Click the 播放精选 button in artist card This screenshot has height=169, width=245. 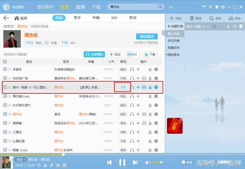(147, 37)
